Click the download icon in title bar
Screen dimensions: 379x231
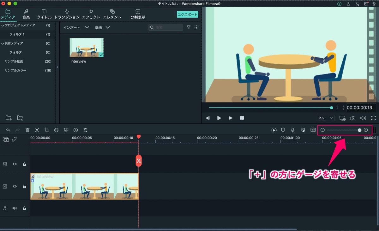374,4
